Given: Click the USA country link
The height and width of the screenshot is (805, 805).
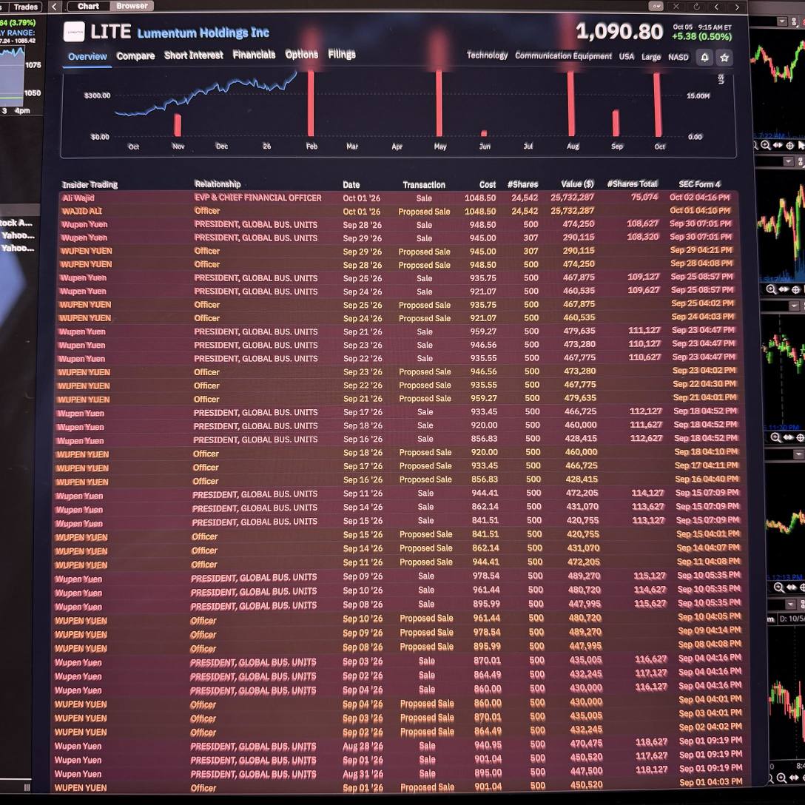Looking at the screenshot, I should pos(627,56).
